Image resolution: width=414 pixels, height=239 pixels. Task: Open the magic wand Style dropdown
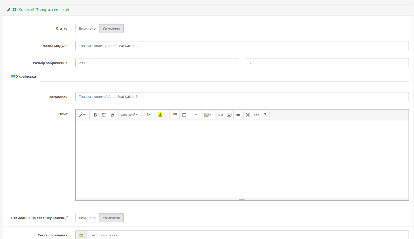coord(83,115)
